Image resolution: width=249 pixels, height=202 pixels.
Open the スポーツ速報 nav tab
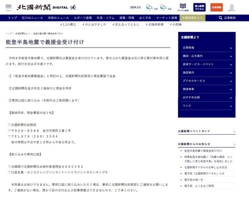pos(83,18)
